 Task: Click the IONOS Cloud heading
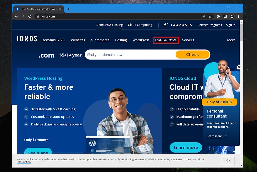click(183, 78)
